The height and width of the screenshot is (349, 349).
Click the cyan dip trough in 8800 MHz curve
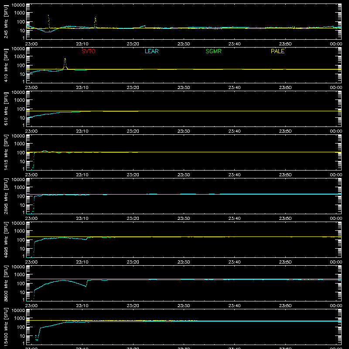[x=86, y=286]
